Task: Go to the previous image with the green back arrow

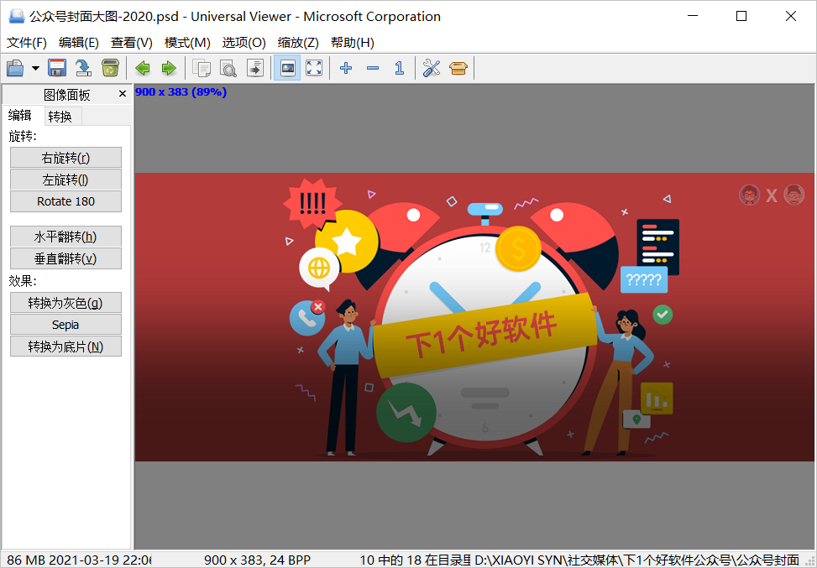Action: pyautogui.click(x=143, y=68)
